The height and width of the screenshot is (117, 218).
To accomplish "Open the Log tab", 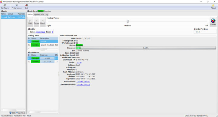I will click(x=46, y=14).
